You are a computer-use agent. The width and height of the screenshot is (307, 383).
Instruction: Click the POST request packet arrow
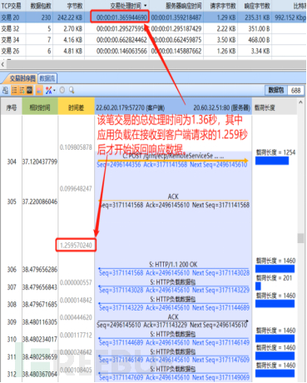pos(172,161)
